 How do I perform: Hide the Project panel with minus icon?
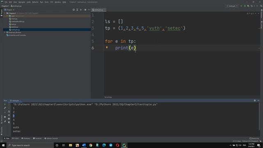point(89,10)
